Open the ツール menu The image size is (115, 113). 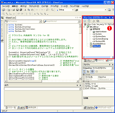(64, 6)
